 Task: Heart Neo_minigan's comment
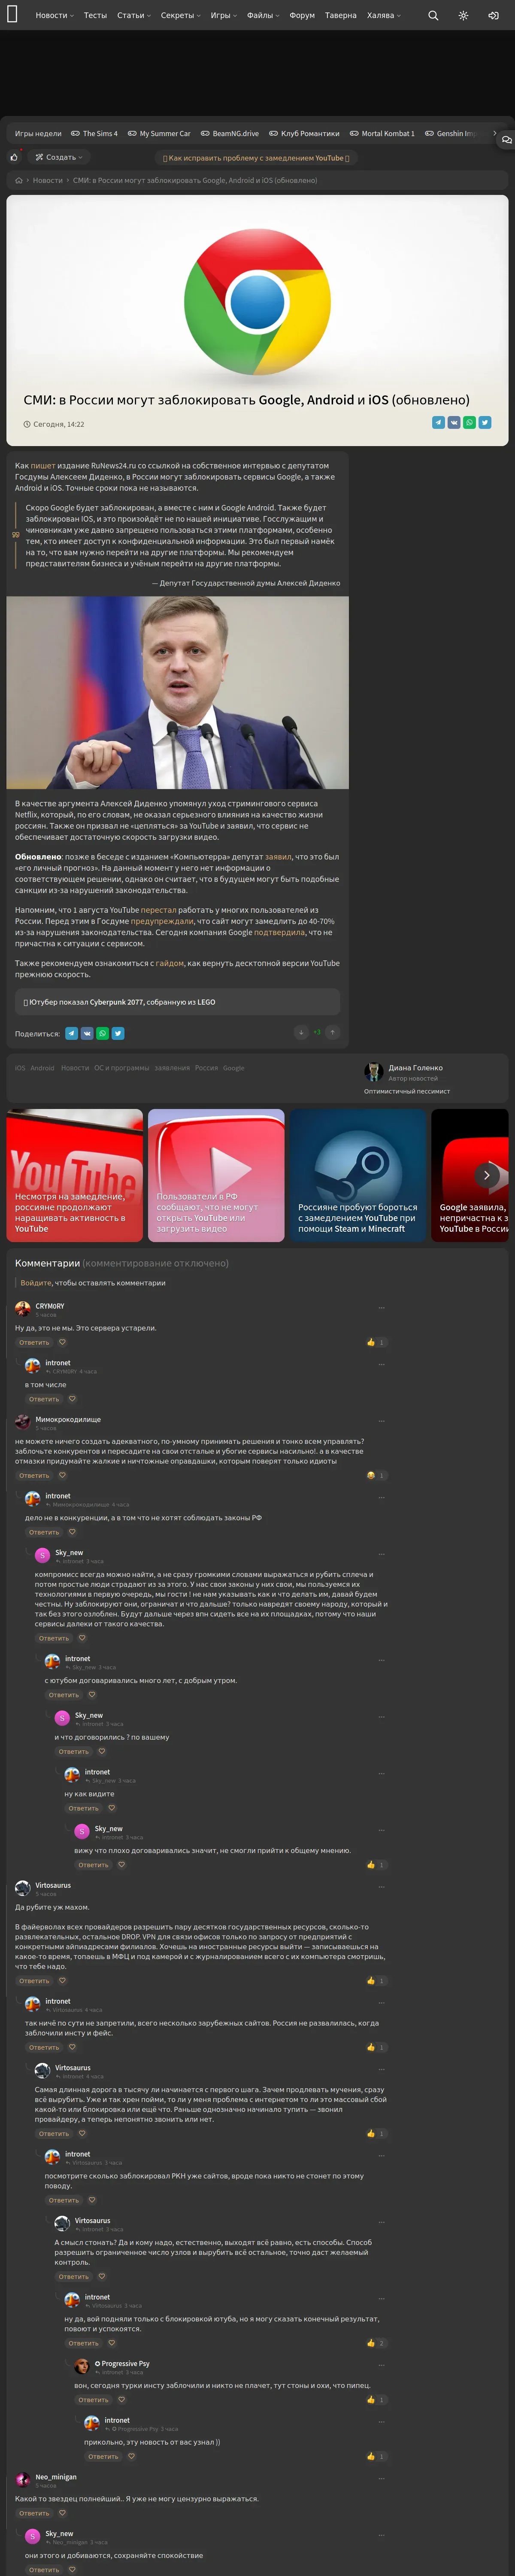[x=62, y=2513]
